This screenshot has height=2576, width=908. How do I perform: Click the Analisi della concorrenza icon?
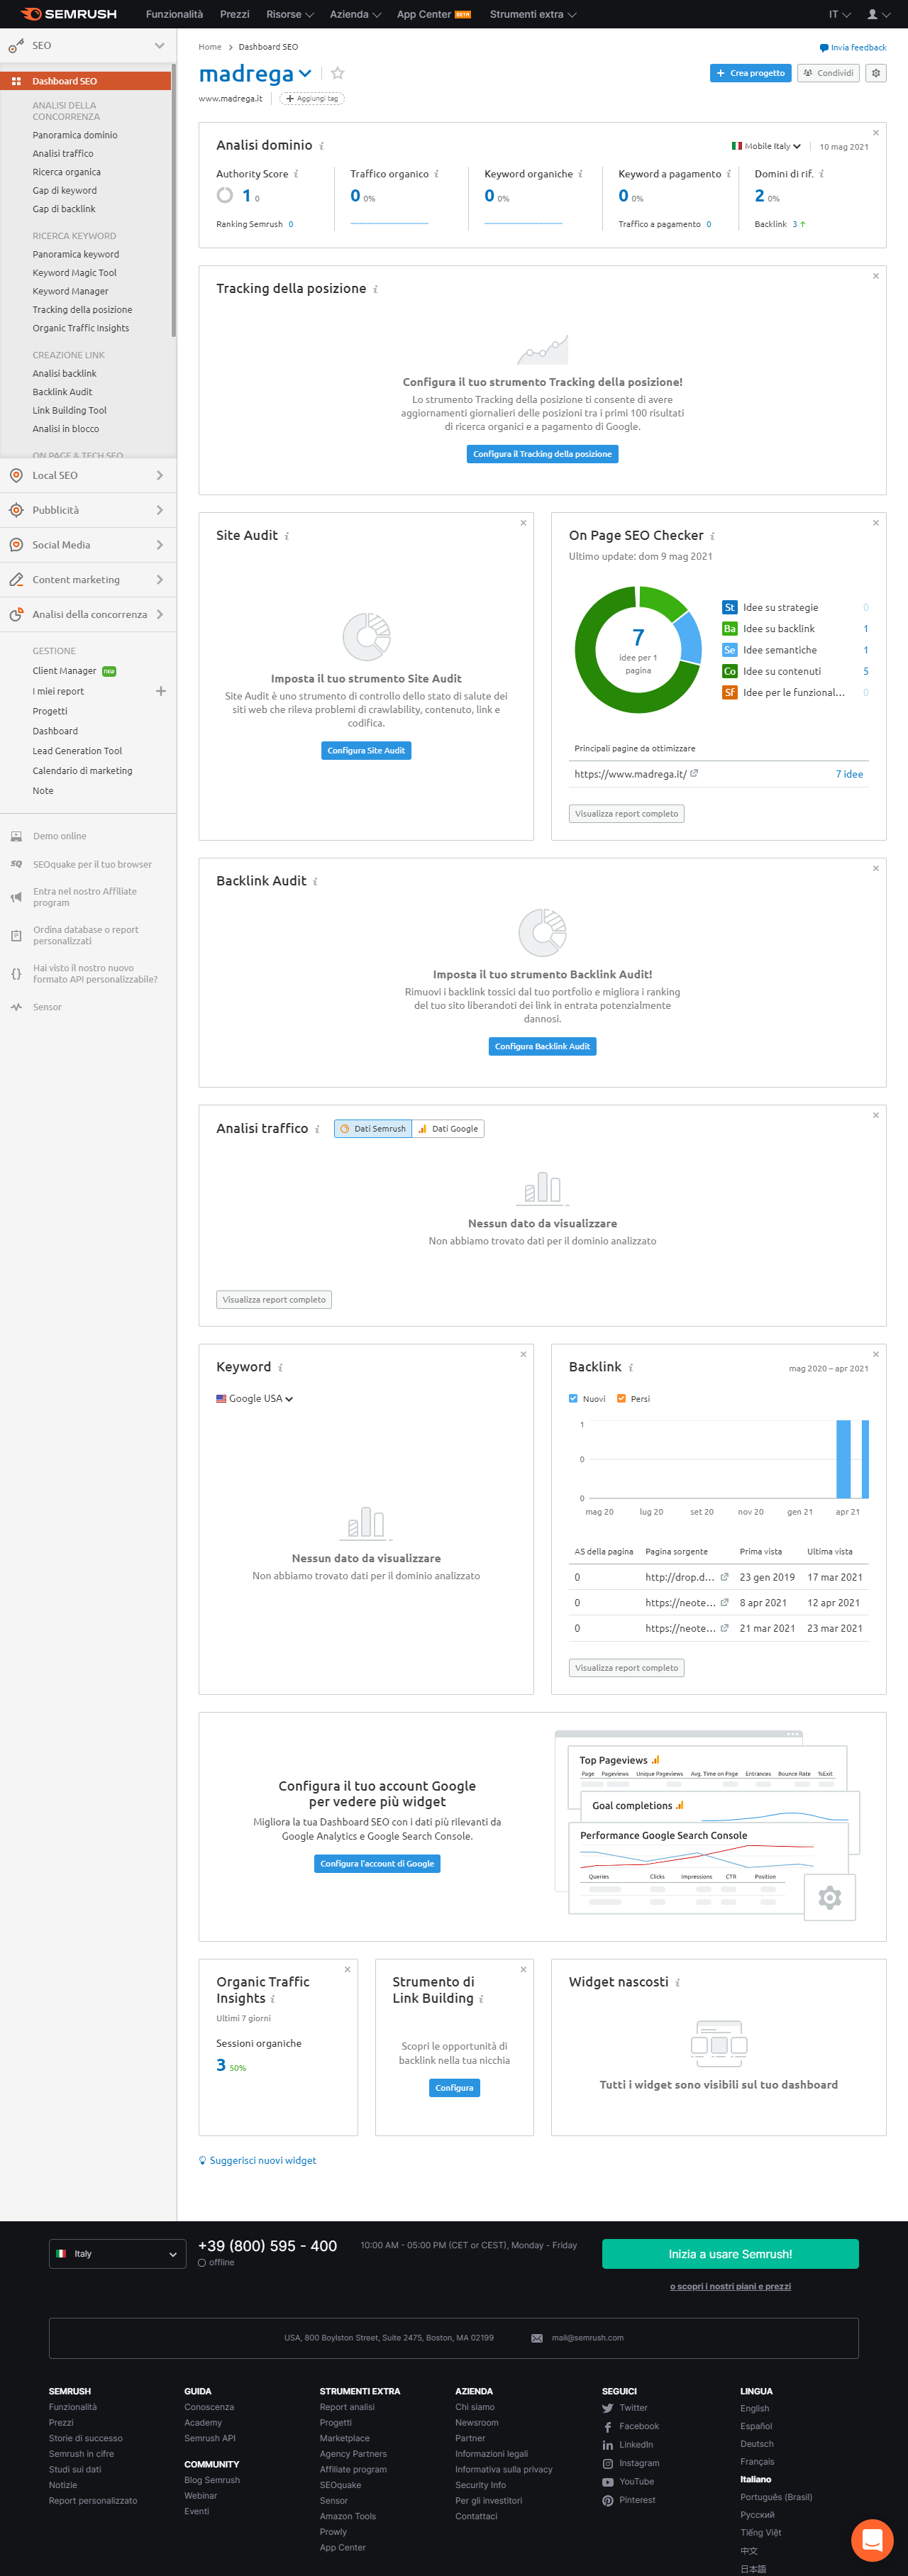click(x=16, y=615)
